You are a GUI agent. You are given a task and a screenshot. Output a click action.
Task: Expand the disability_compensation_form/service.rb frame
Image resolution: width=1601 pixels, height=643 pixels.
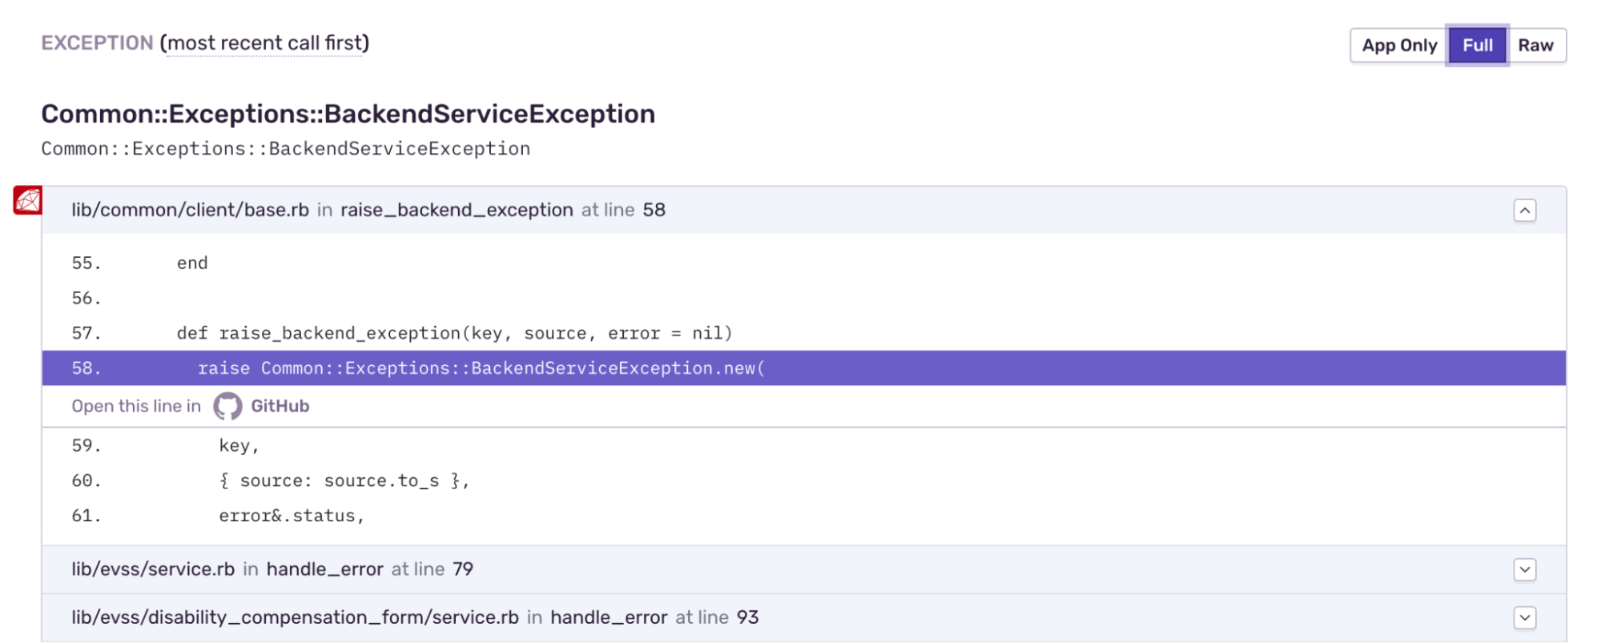click(x=1525, y=617)
